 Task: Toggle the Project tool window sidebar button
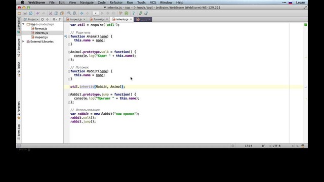coord(19,26)
